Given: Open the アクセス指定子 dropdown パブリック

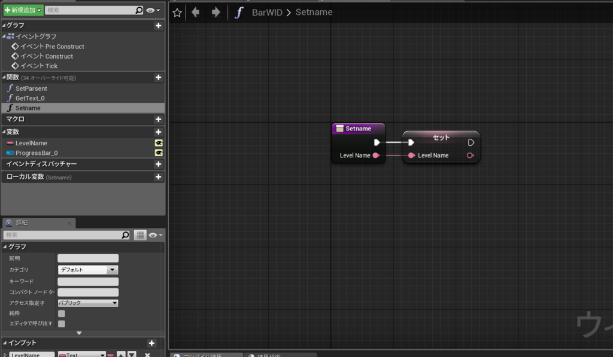Looking at the screenshot, I should (x=88, y=303).
